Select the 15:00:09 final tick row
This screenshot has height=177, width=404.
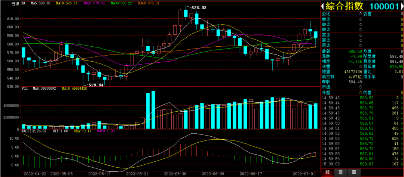(362, 164)
